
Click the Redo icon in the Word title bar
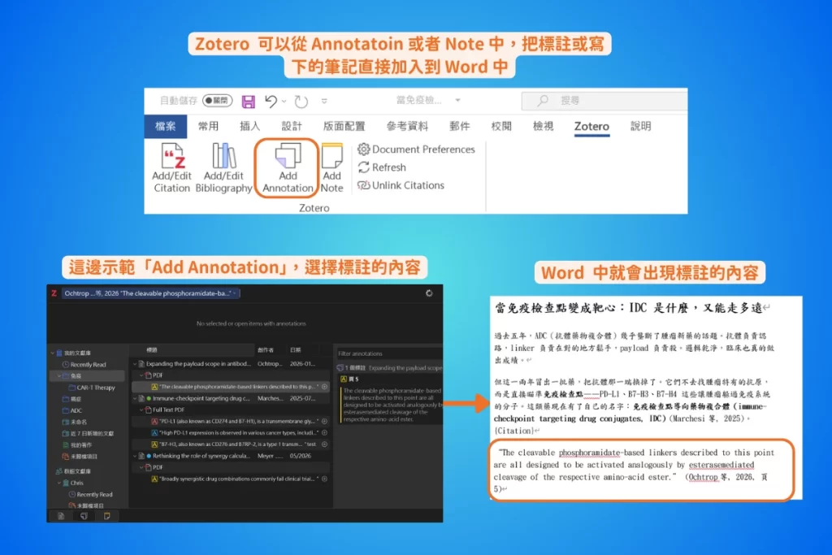(301, 101)
